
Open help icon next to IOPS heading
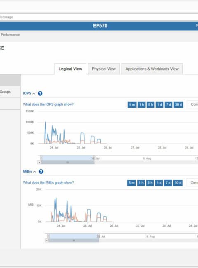pyautogui.click(x=40, y=94)
